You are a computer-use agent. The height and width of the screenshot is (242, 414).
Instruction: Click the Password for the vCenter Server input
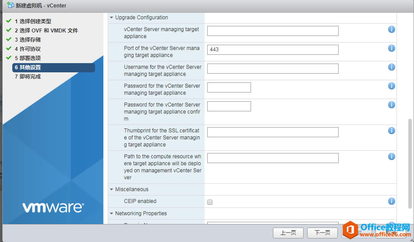229,87
